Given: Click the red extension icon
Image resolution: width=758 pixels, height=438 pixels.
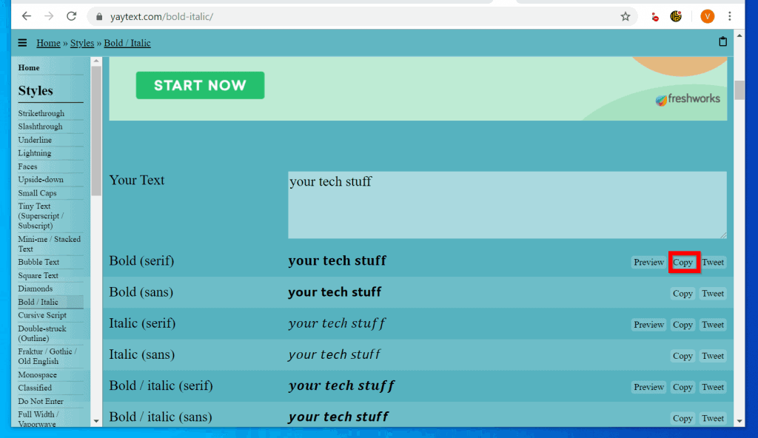Looking at the screenshot, I should 654,17.
